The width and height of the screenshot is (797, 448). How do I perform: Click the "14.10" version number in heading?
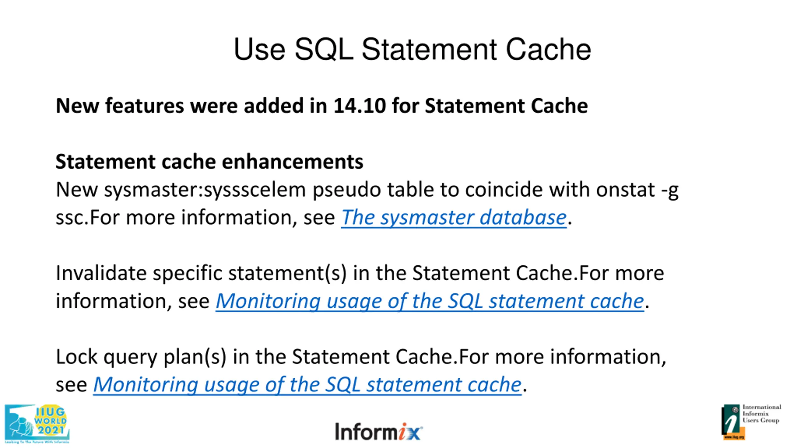(x=360, y=106)
